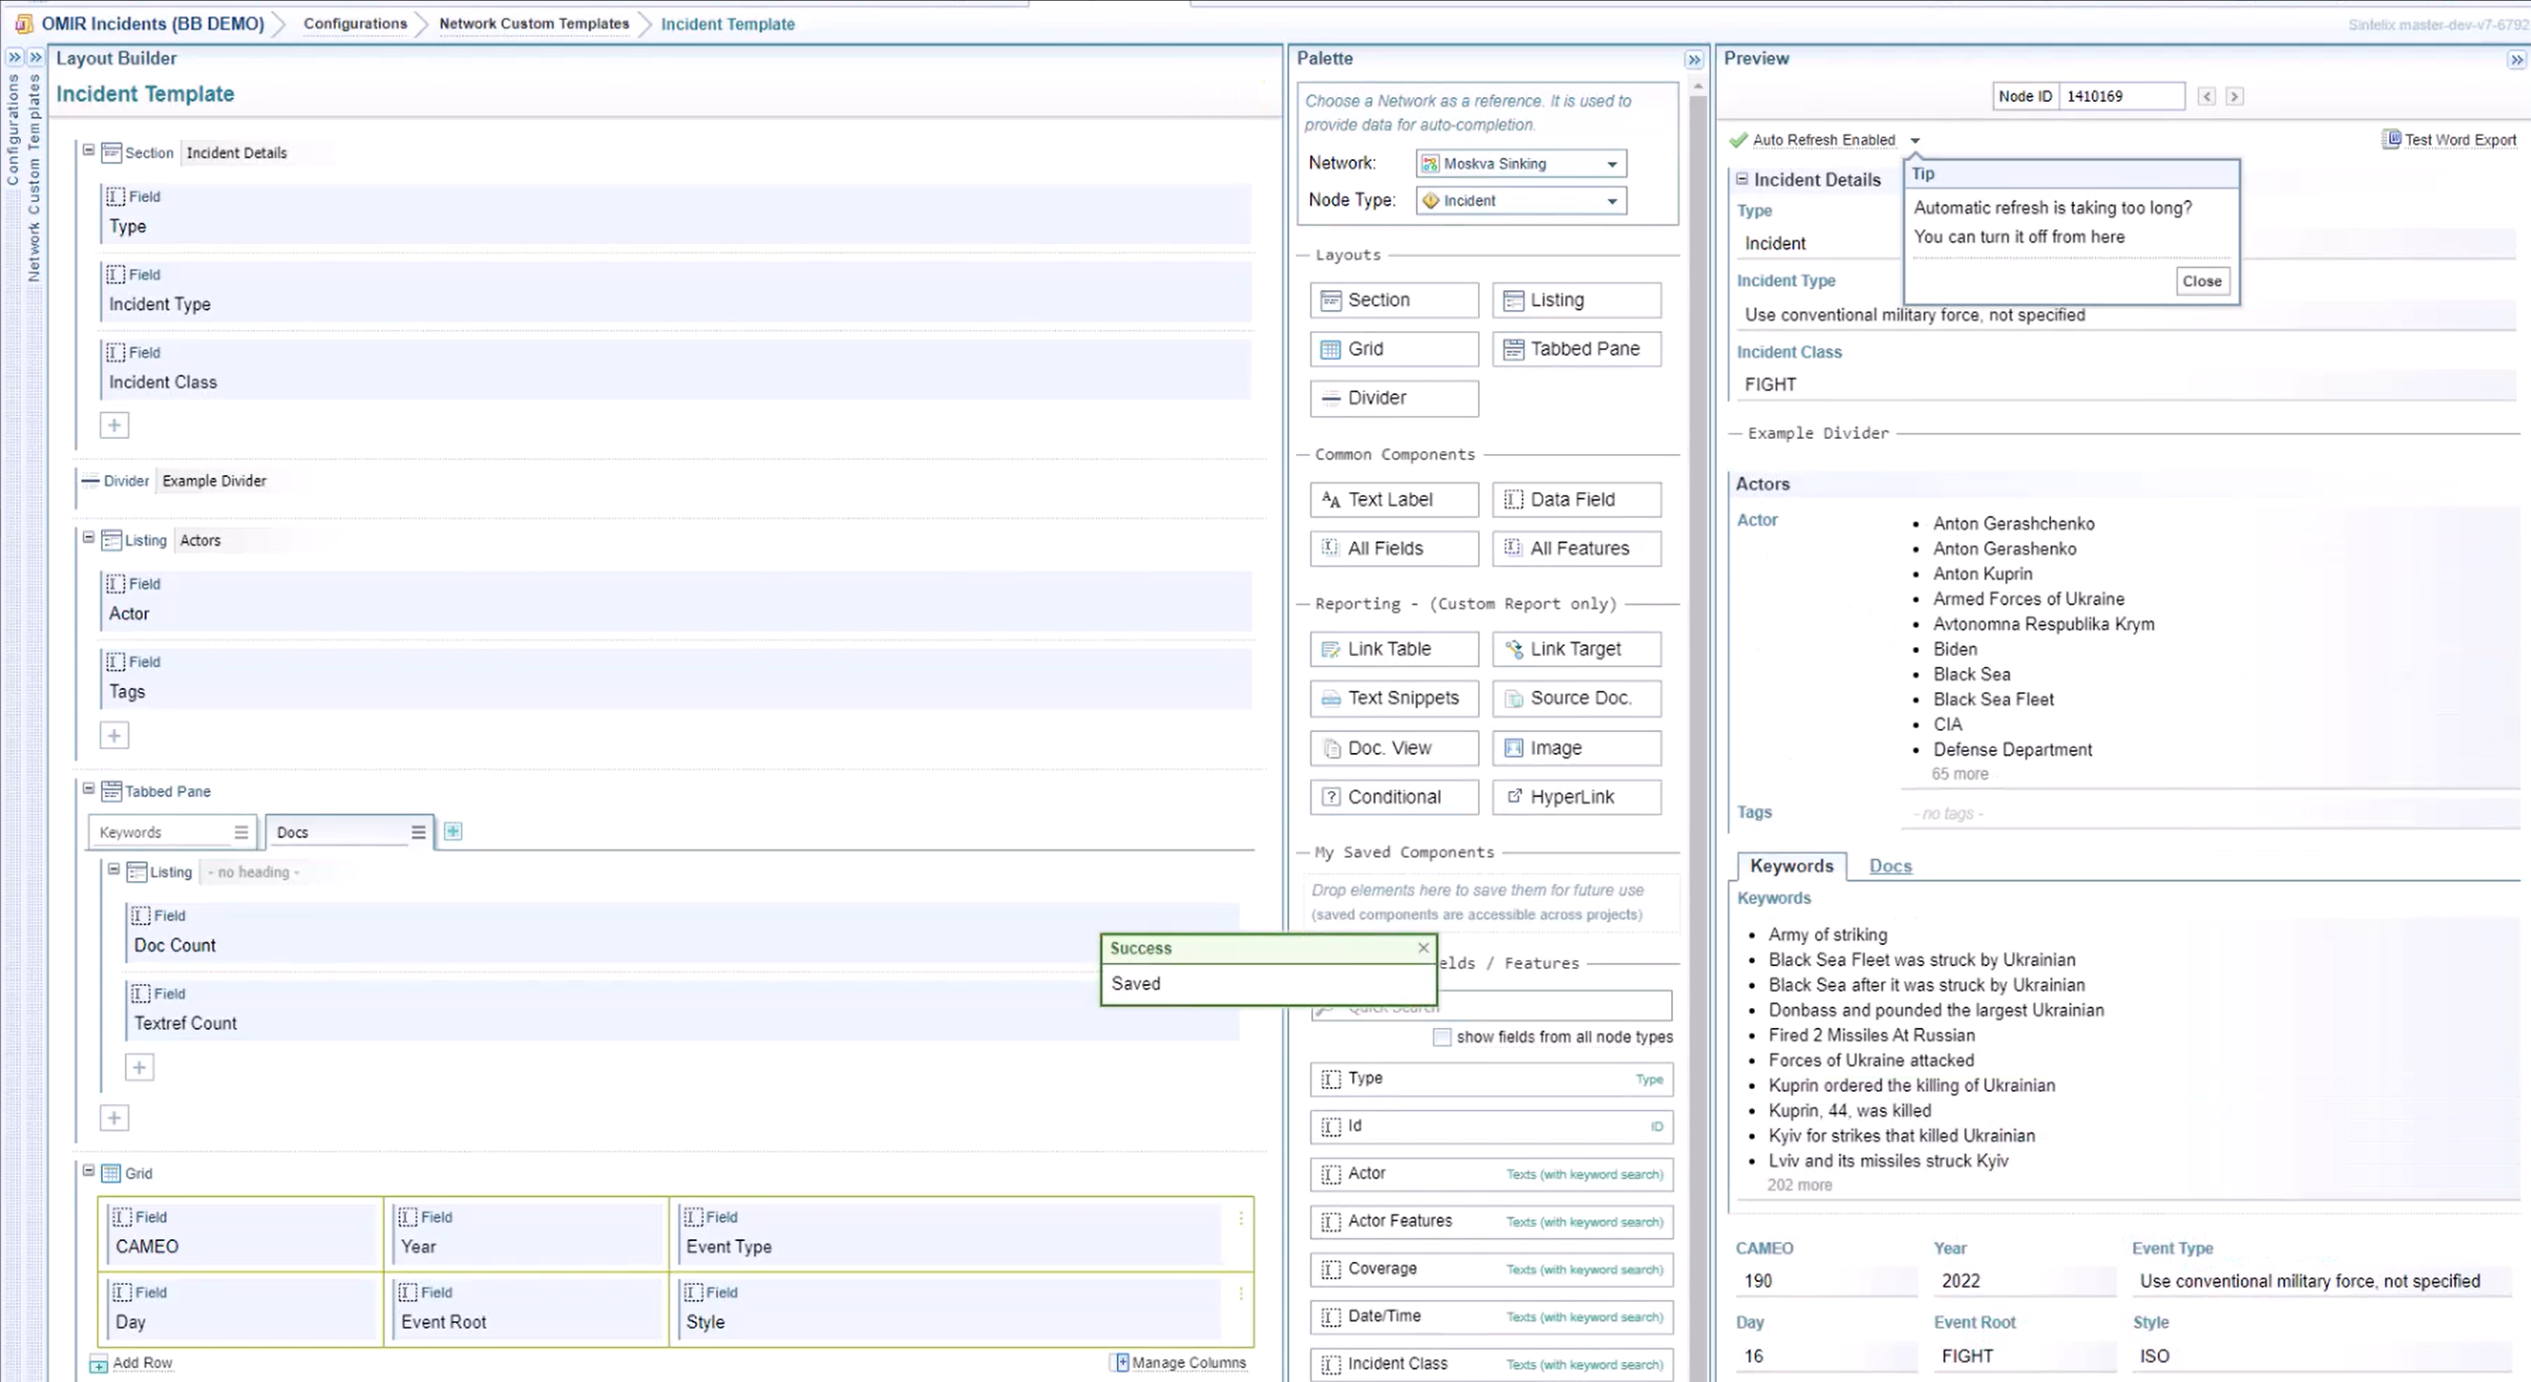2531x1382 pixels.
Task: Select the Link Table reporting component
Action: point(1393,649)
